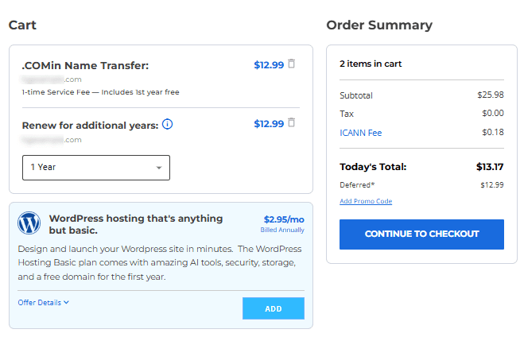
Task: Delete the .COMin Name Transfer item
Action: pos(292,64)
